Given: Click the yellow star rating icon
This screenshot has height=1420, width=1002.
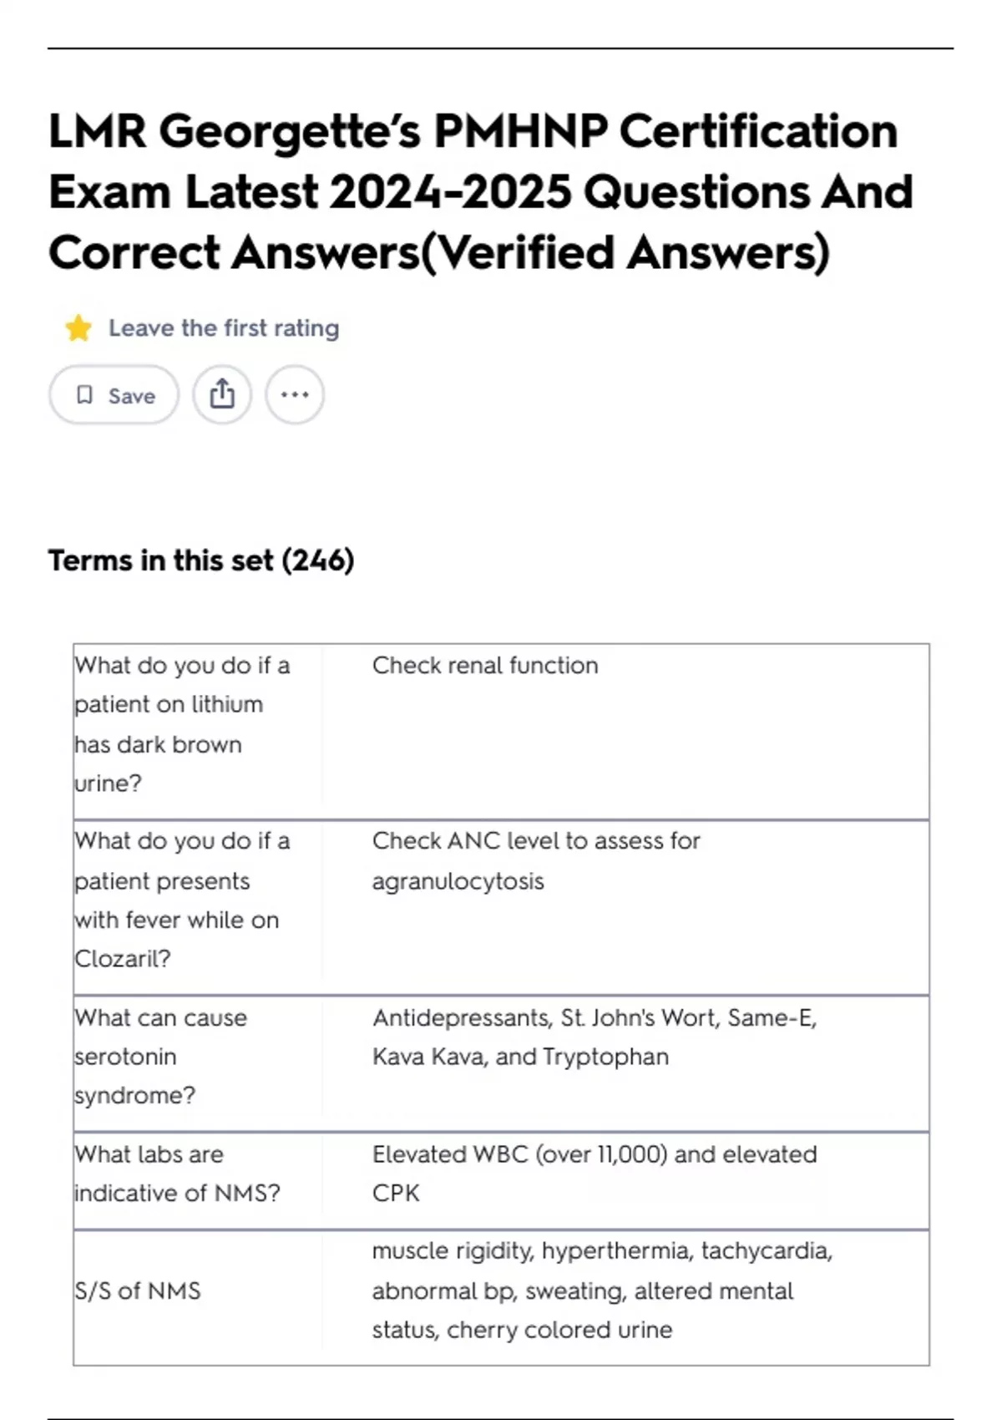Looking at the screenshot, I should (x=78, y=328).
